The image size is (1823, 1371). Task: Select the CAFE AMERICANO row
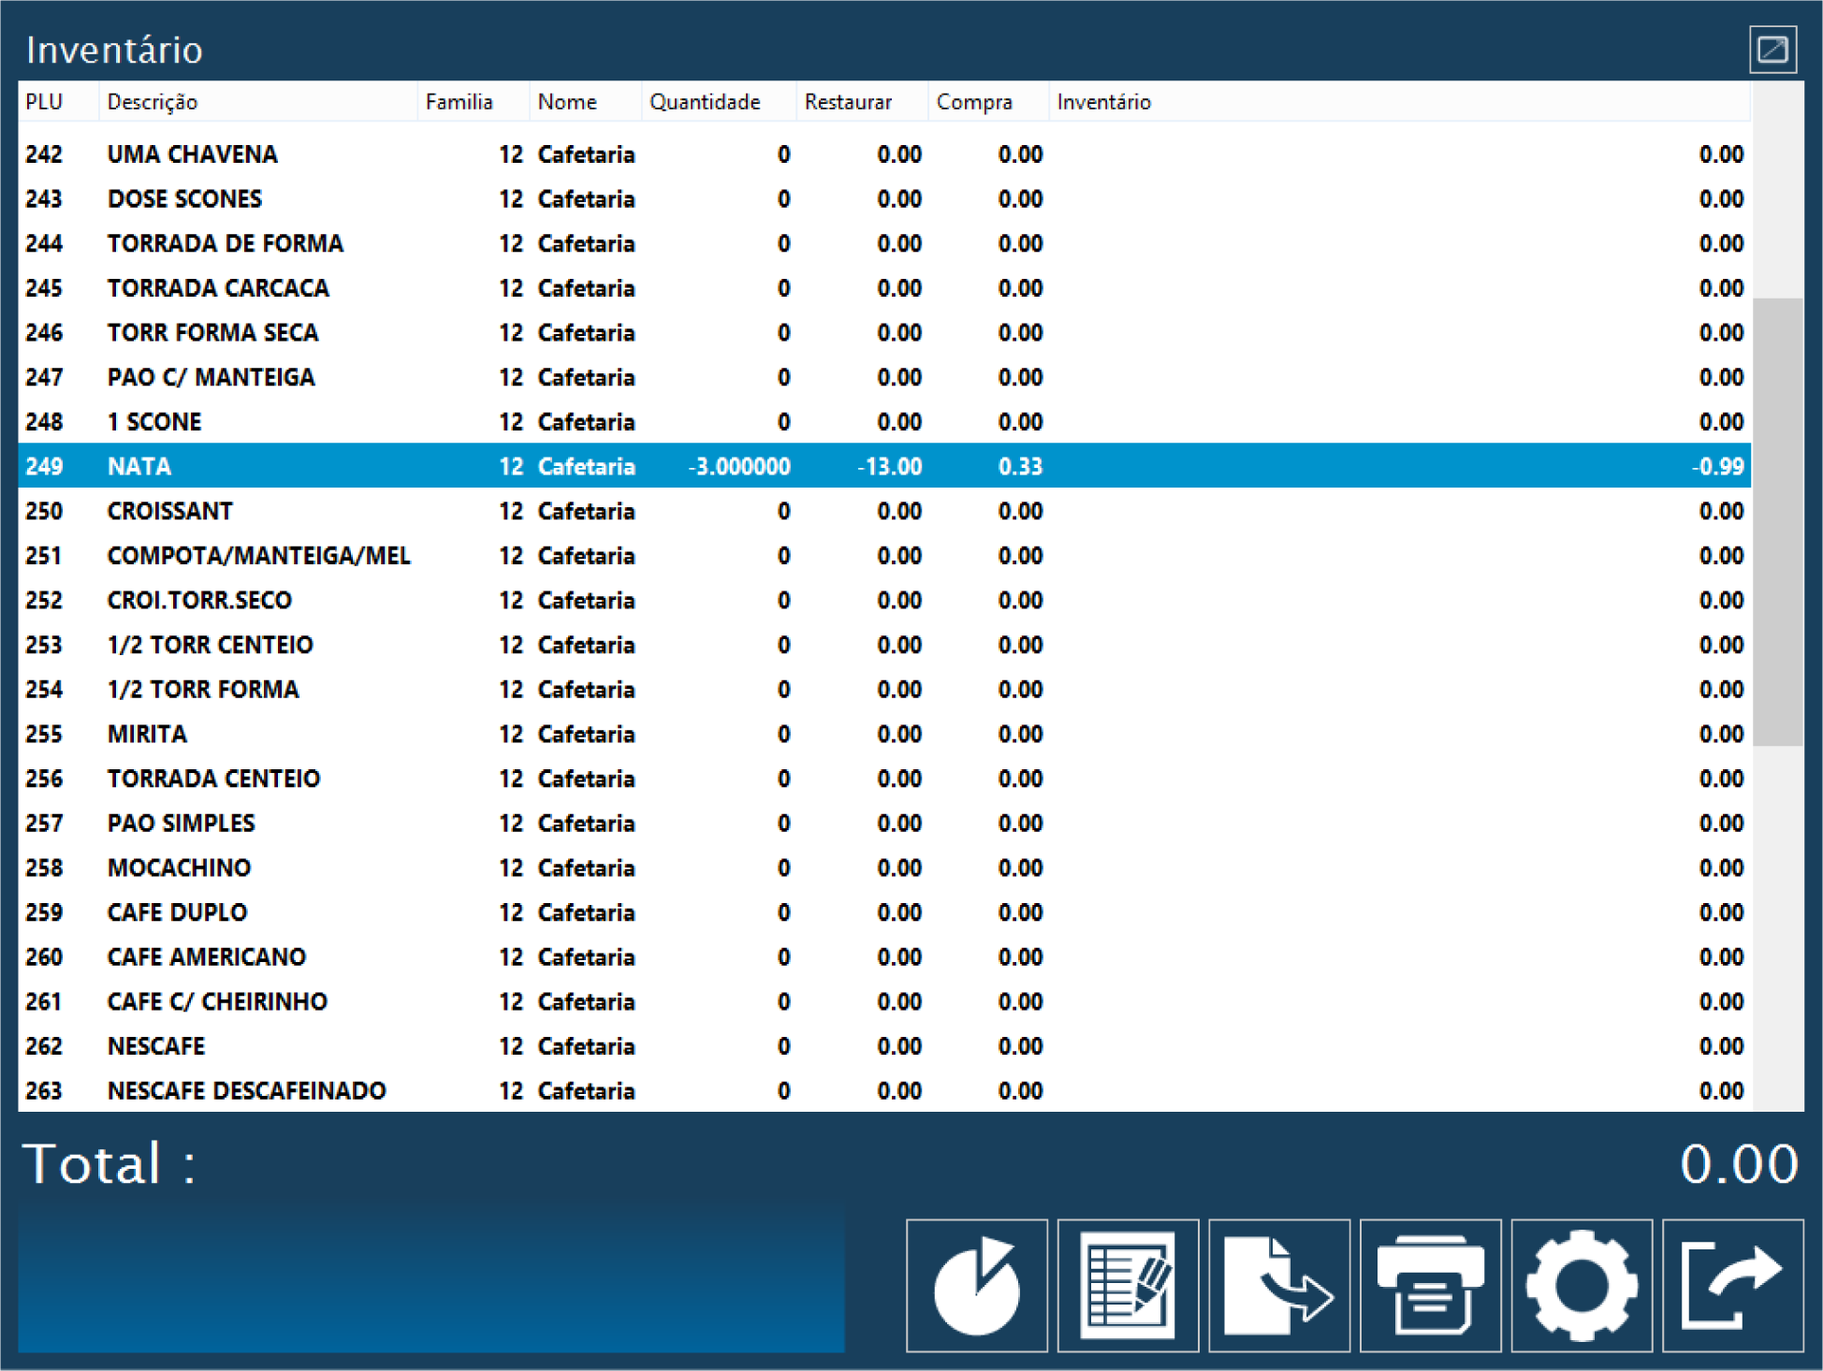(x=207, y=956)
